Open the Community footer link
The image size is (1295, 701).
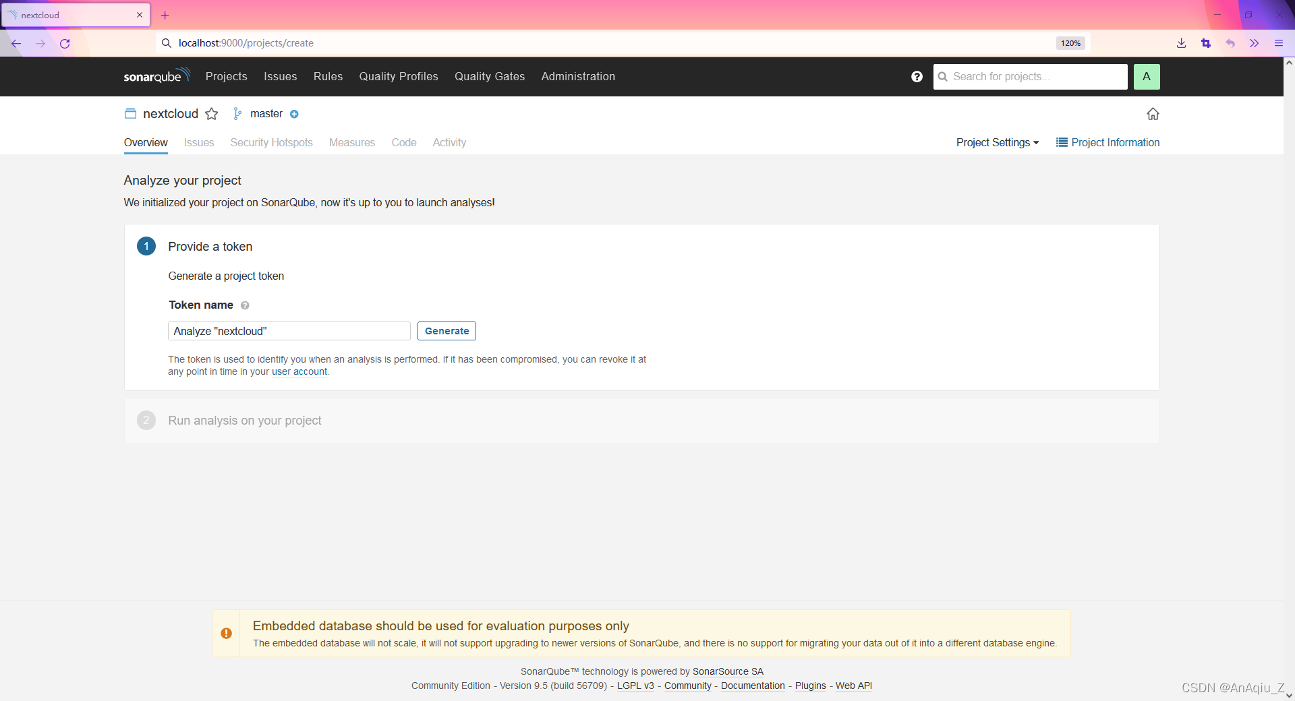688,685
